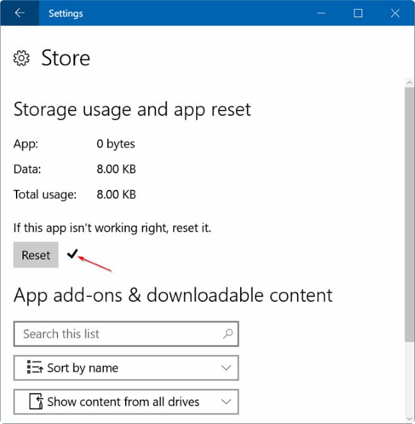Click the vertical scrollbar thumb
The image size is (415, 424).
pos(410,214)
